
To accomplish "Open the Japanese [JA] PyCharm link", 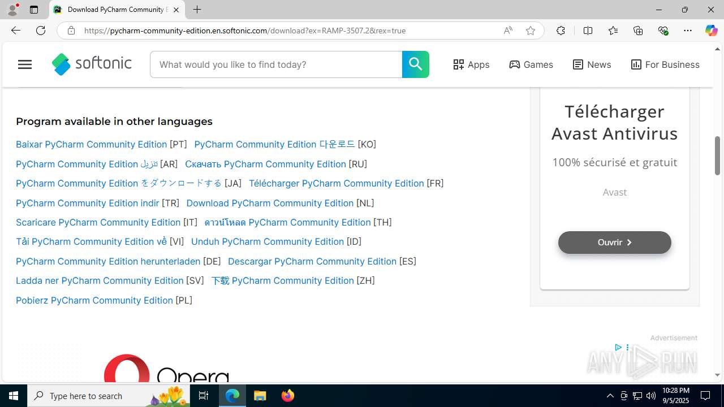I will [x=119, y=183].
